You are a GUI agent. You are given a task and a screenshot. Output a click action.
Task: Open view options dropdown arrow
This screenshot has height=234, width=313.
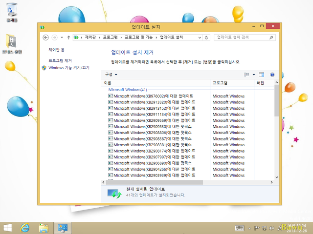click(x=254, y=75)
